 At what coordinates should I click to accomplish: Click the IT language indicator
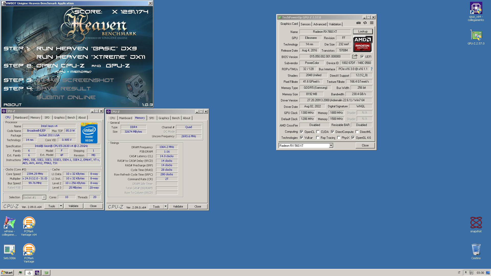[459, 273]
